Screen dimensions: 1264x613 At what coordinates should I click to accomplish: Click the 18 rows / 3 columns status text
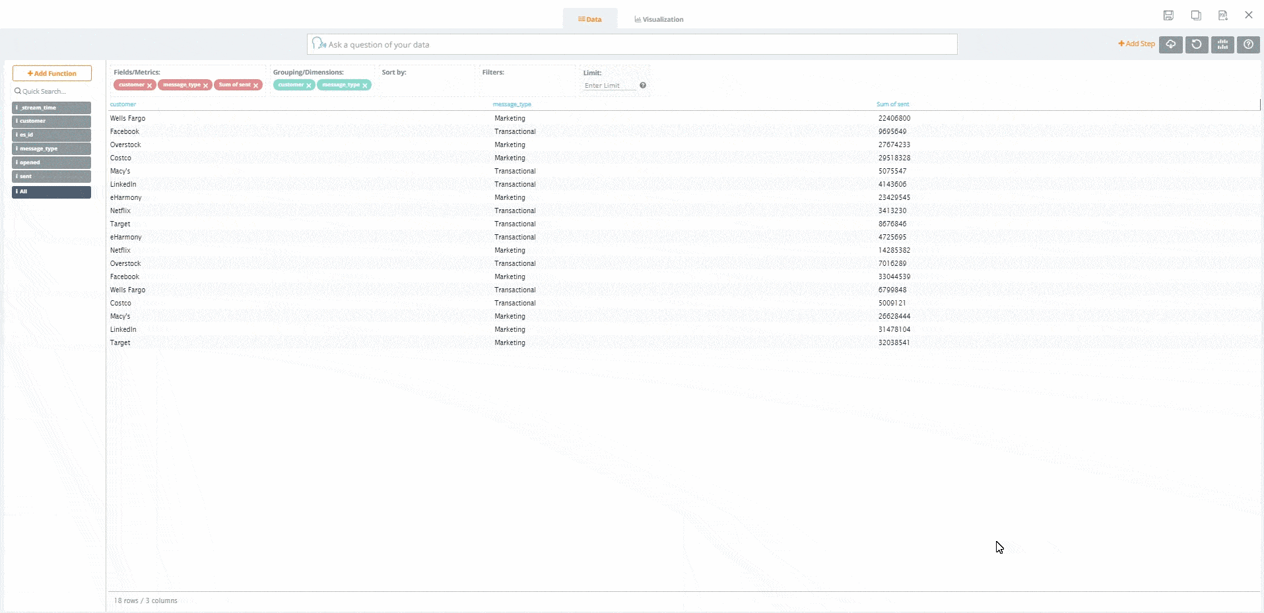tap(145, 600)
